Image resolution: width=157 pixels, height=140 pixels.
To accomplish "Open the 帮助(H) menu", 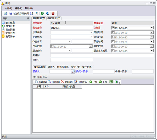I will pyautogui.click(x=29, y=8).
